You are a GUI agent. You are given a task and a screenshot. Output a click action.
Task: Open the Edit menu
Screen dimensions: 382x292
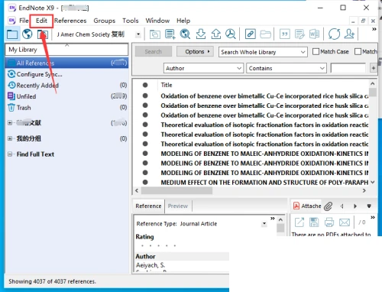pos(41,21)
